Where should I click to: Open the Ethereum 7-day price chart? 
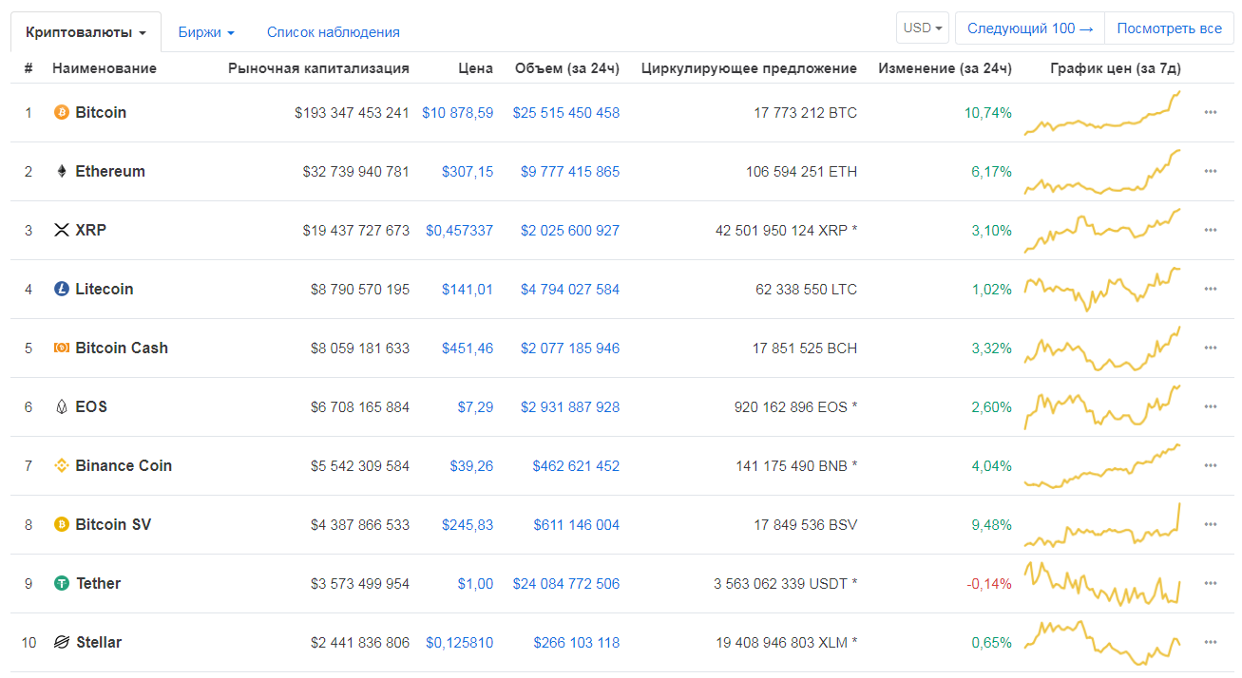tap(1102, 172)
